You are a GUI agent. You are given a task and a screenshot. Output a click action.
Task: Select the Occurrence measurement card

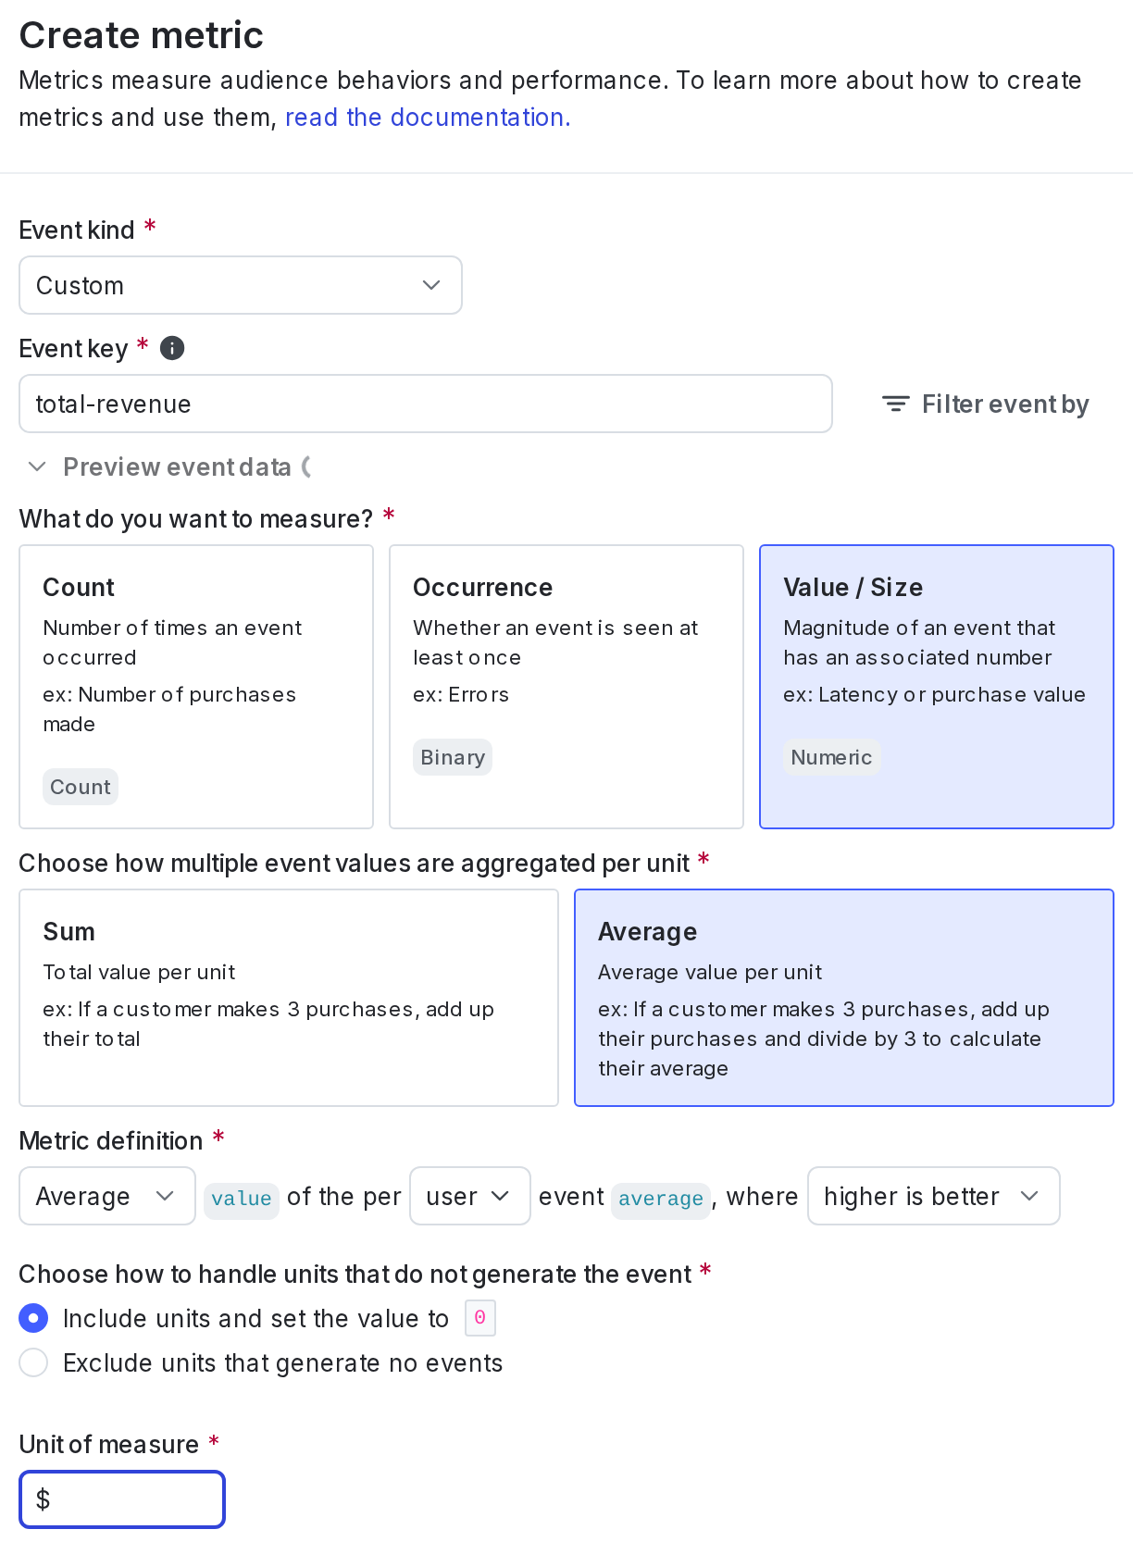pyautogui.click(x=566, y=686)
